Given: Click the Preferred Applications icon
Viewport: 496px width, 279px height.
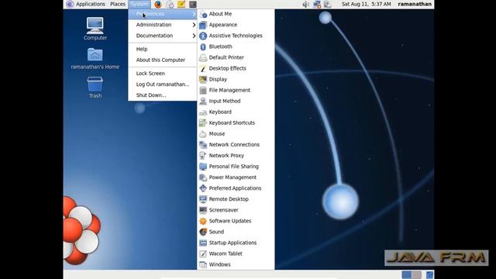Looking at the screenshot, I should (x=203, y=188).
